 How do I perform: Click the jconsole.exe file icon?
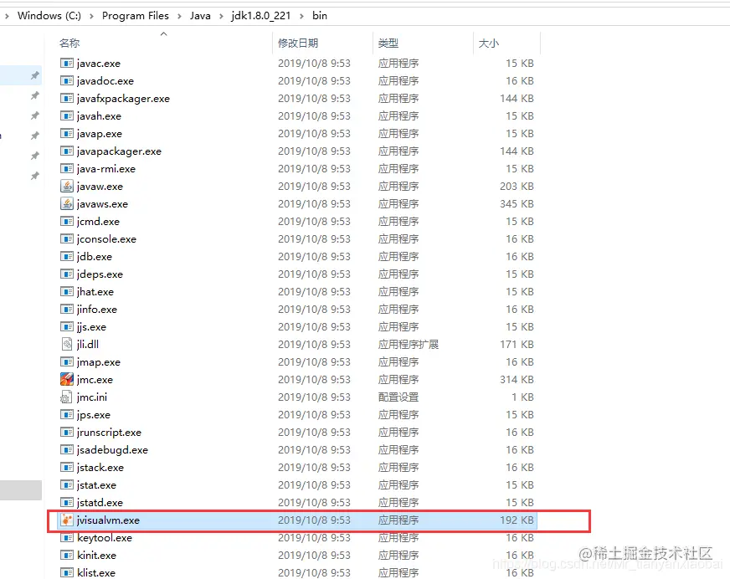click(x=67, y=238)
